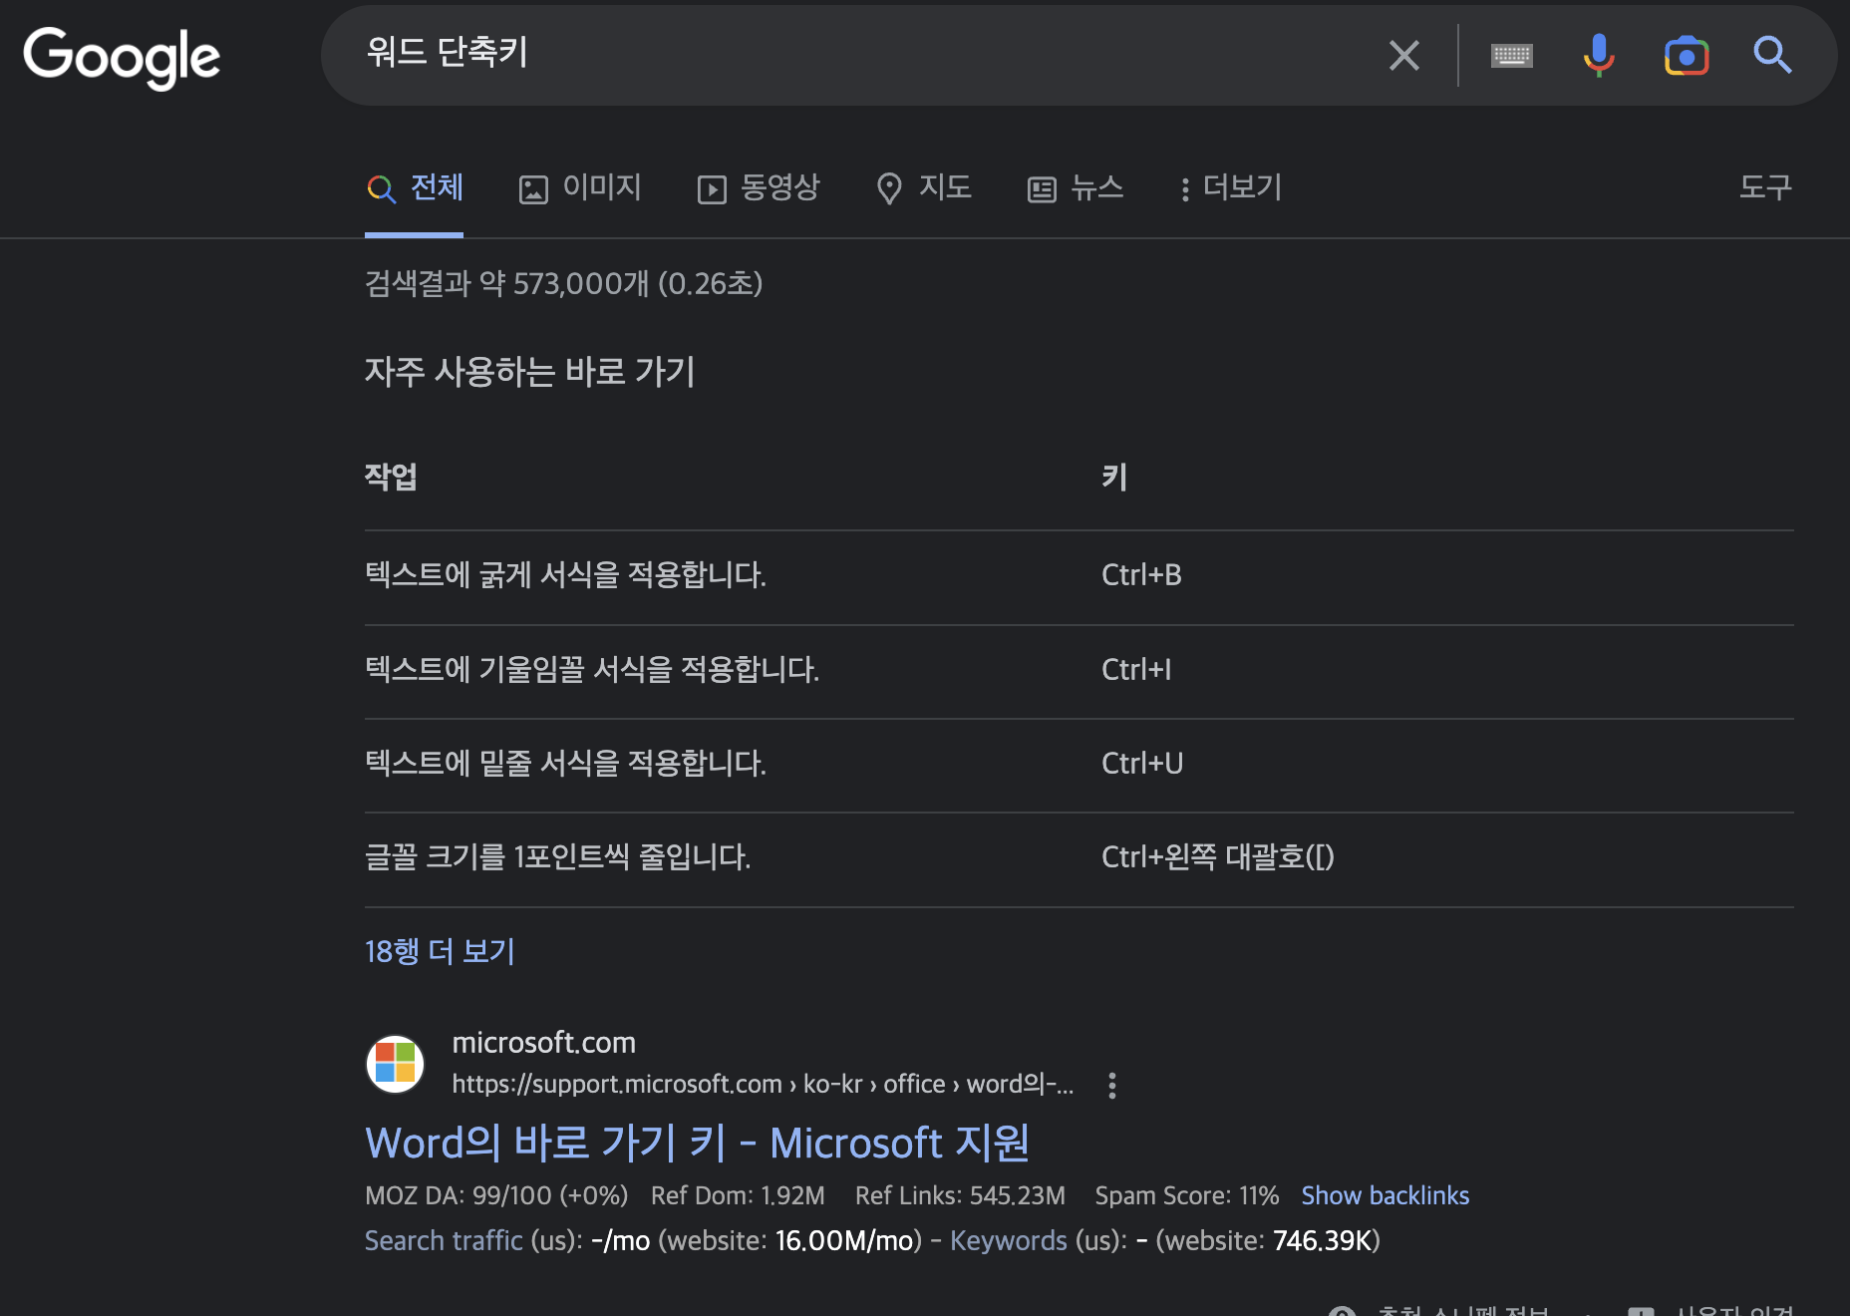Viewport: 1850px width, 1316px height.
Task: Click inside the search input field
Action: click(797, 55)
